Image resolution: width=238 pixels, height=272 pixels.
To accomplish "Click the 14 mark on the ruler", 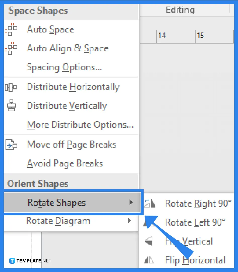I will click(x=162, y=36).
